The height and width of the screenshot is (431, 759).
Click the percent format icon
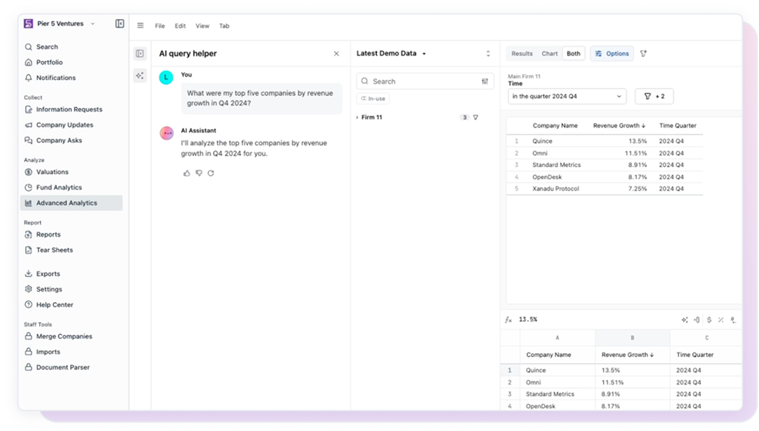[721, 320]
